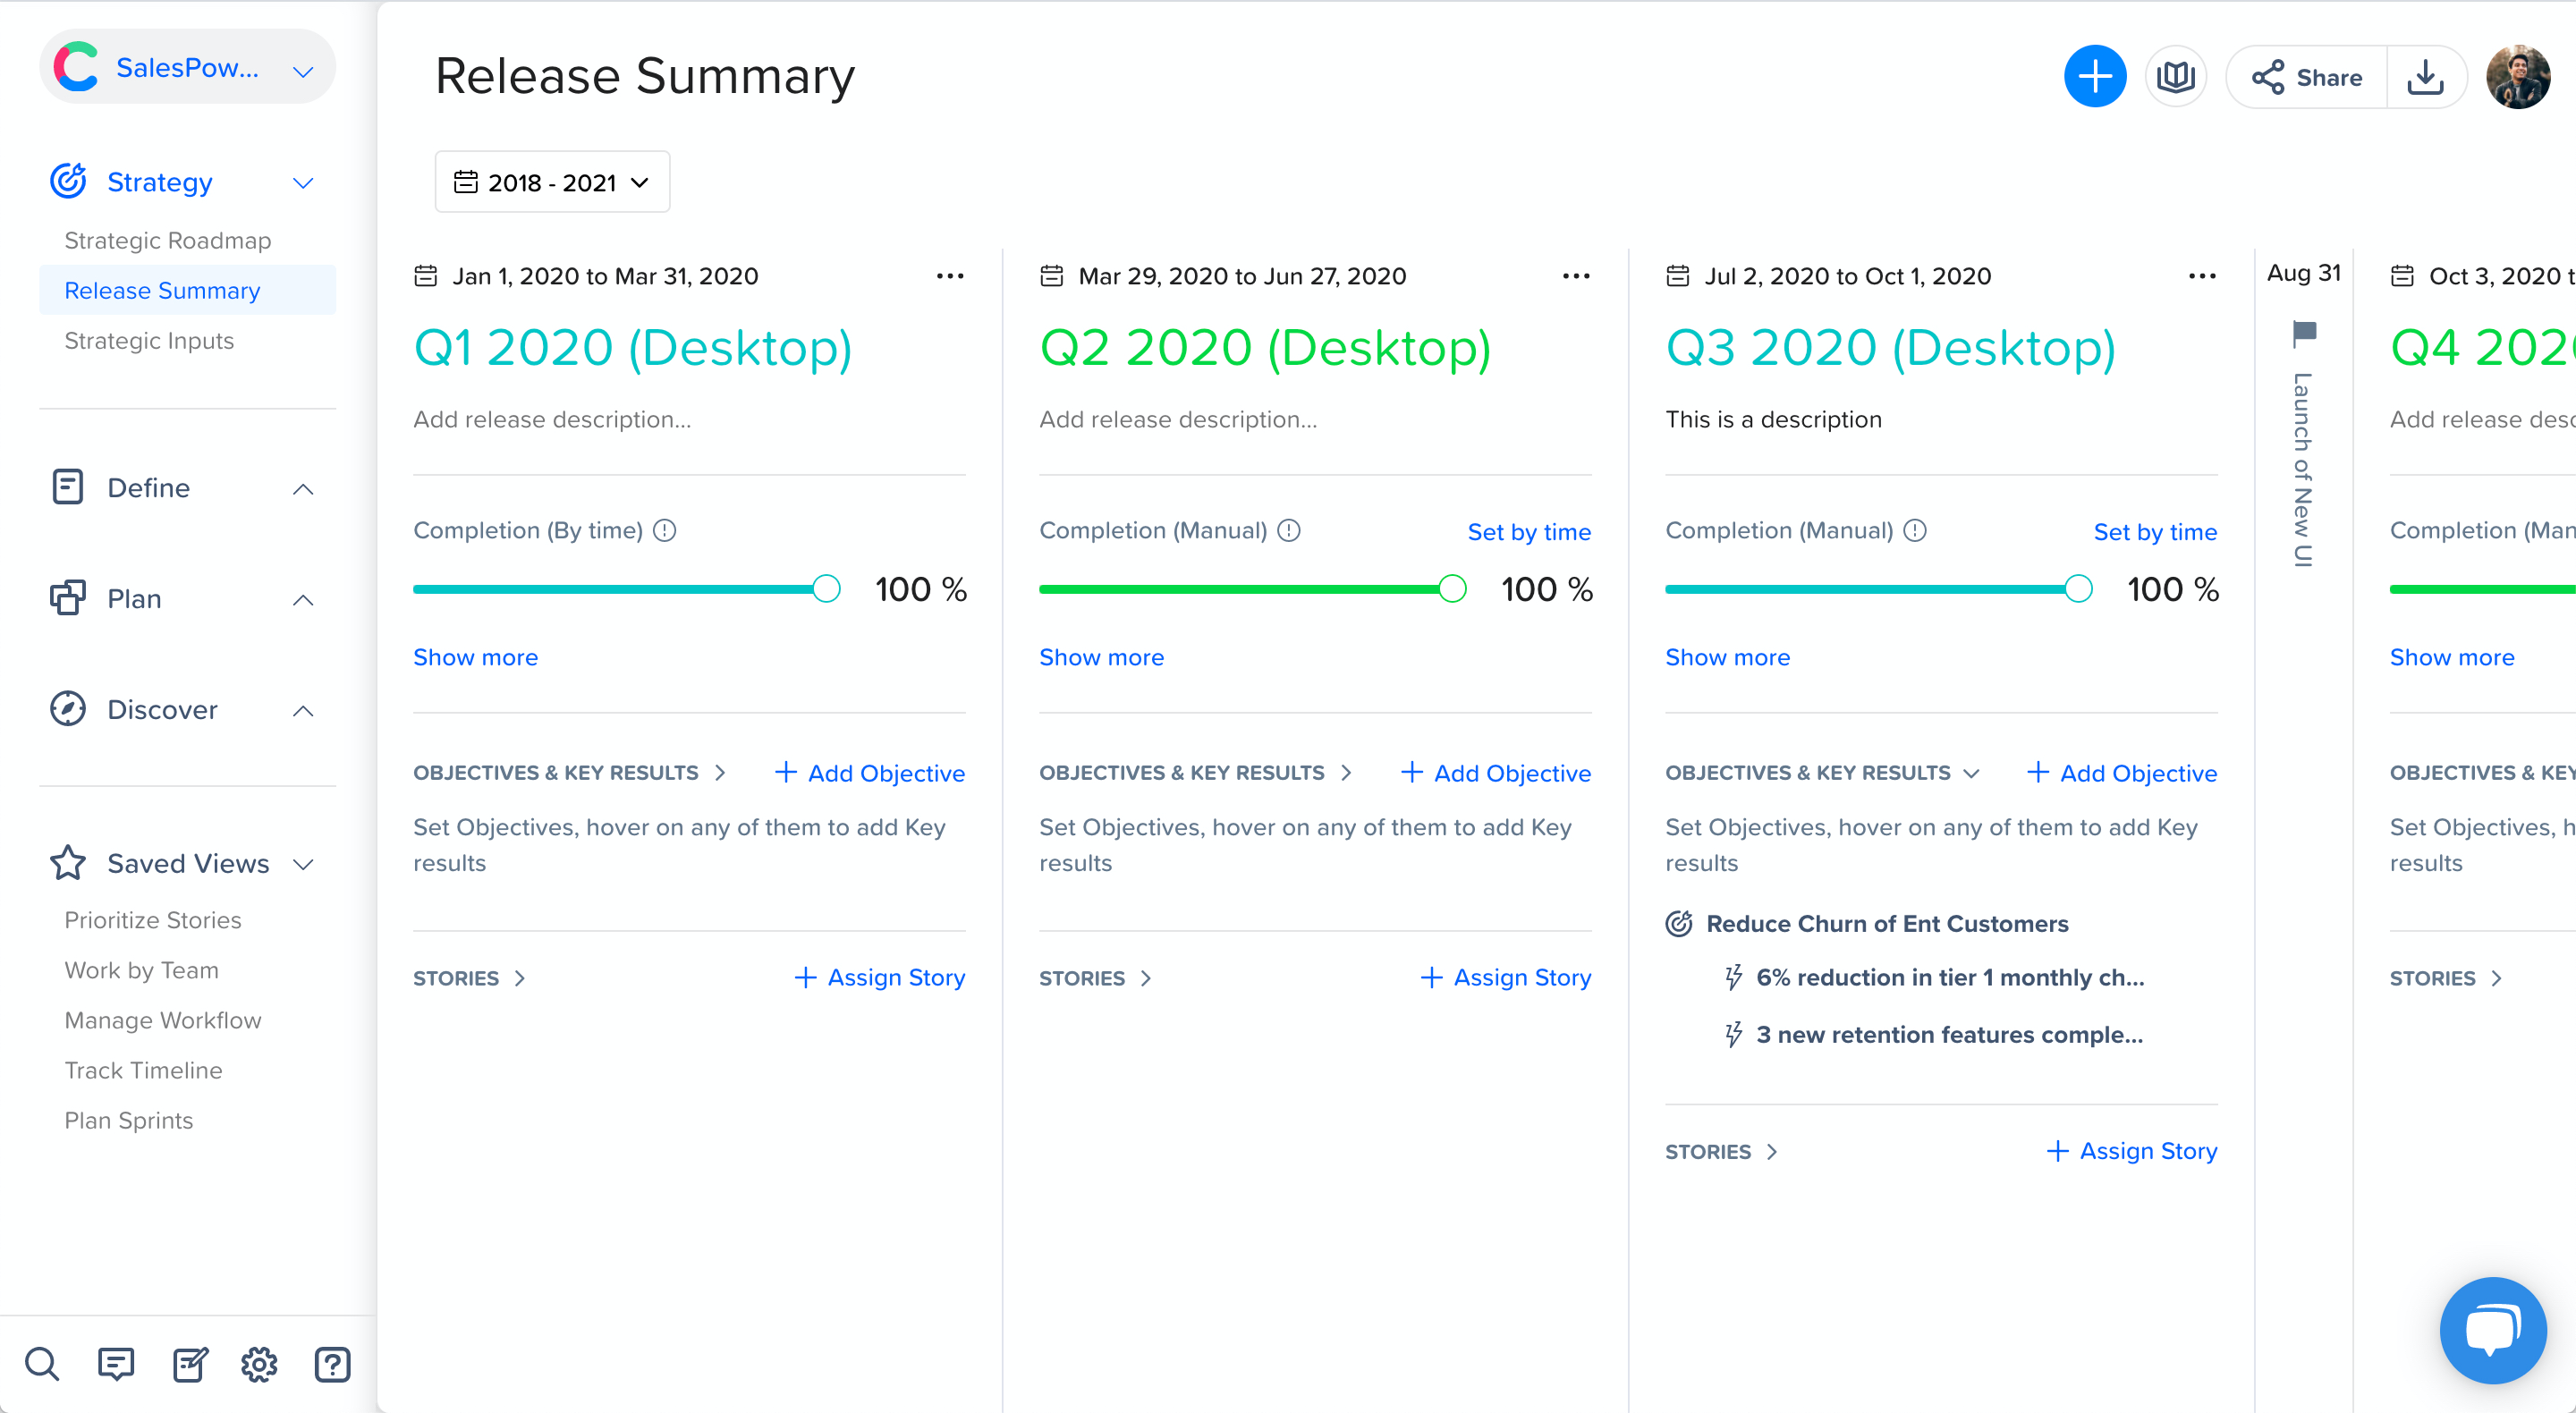Open the chat support bubble
Viewport: 2576px width, 1413px height.
pyautogui.click(x=2492, y=1329)
